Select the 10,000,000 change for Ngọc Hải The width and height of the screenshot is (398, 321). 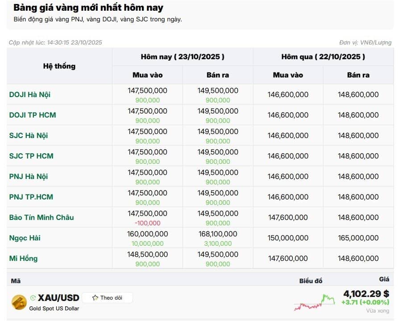point(148,244)
